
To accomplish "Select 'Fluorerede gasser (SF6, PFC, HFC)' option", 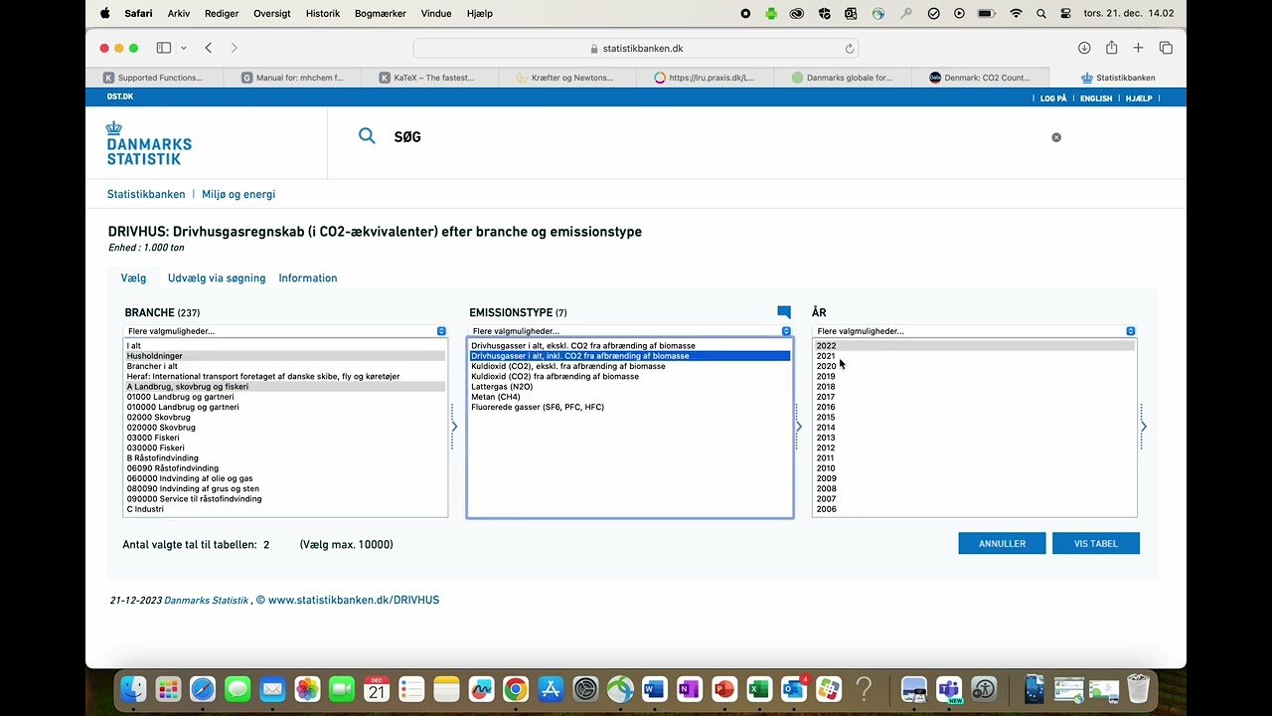I will 630,407.
